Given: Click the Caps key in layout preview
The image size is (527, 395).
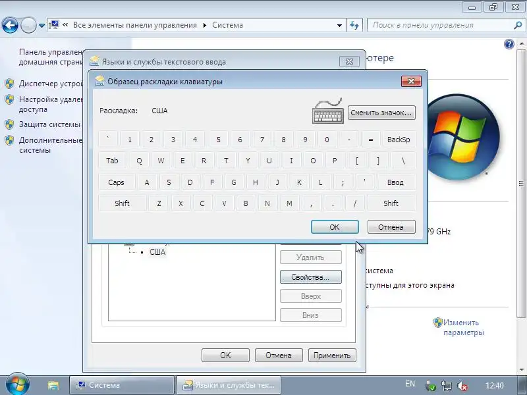Looking at the screenshot, I should tap(117, 182).
